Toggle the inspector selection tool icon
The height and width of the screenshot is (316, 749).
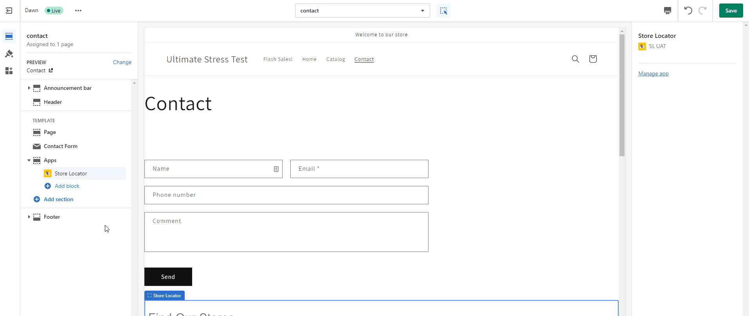(443, 11)
